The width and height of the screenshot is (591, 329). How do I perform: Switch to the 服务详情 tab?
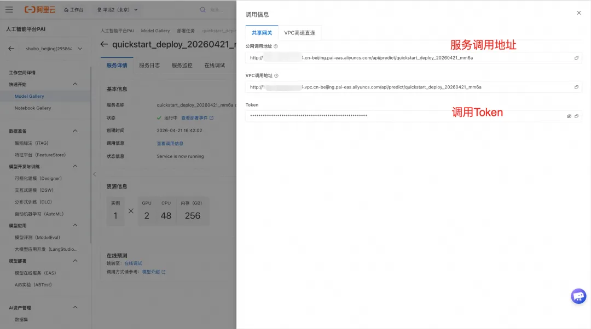click(x=117, y=65)
